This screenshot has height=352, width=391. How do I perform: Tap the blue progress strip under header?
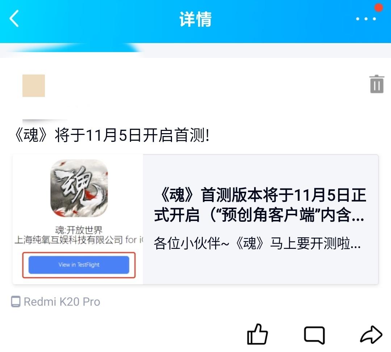(72, 48)
